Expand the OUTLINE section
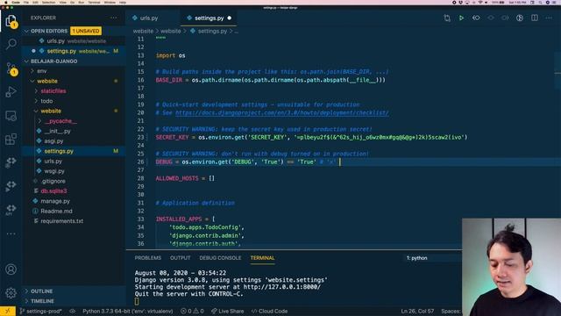The width and height of the screenshot is (561, 316). point(74,291)
